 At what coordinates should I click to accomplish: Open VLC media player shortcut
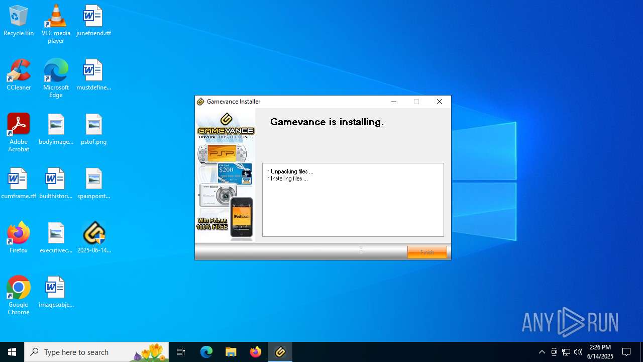point(56,24)
